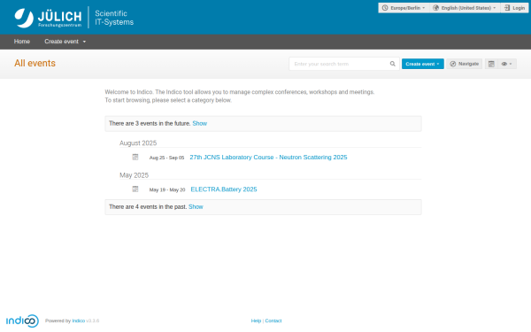Open the Contact link in the footer
The width and height of the screenshot is (531, 332).
(273, 320)
